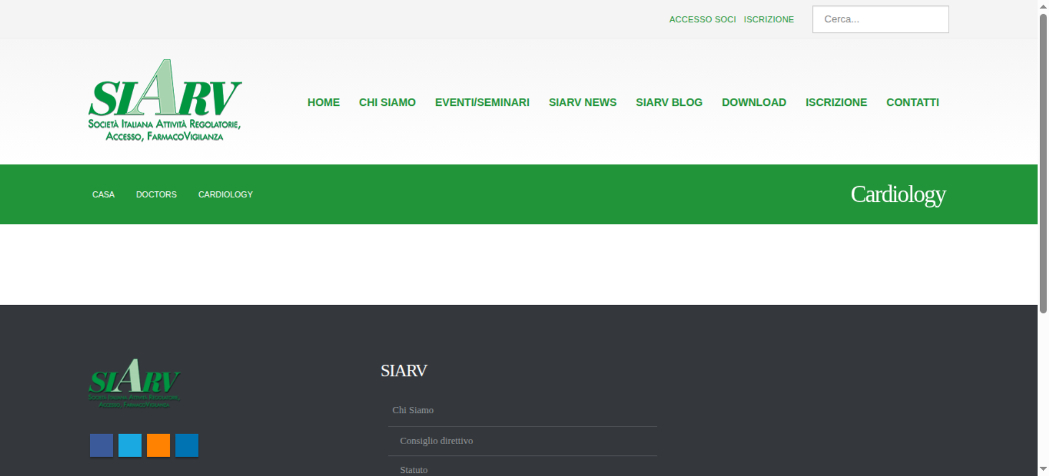Open the blue LinkedIn social square
Viewport: 1049px width, 476px height.
[187, 446]
